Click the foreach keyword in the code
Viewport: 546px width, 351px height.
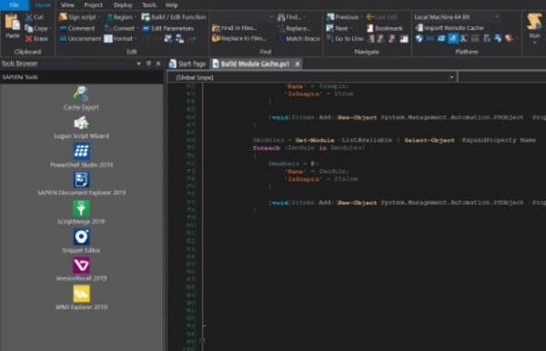pos(267,148)
